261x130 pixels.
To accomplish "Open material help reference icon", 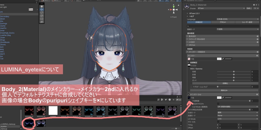I will coord(254,5).
